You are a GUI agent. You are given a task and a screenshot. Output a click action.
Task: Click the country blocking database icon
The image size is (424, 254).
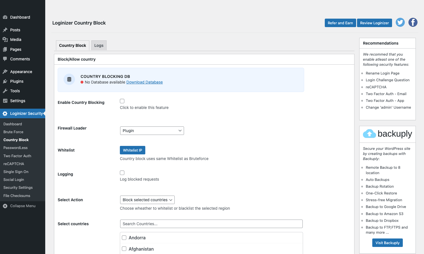click(69, 80)
